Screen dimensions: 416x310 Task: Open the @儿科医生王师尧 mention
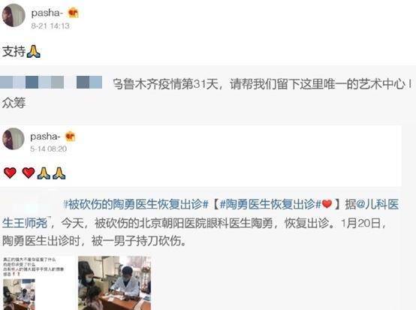click(200, 213)
